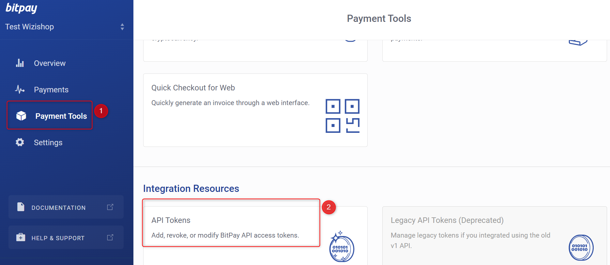Click Help & Support external-link icon
This screenshot has width=610, height=265.
110,237
